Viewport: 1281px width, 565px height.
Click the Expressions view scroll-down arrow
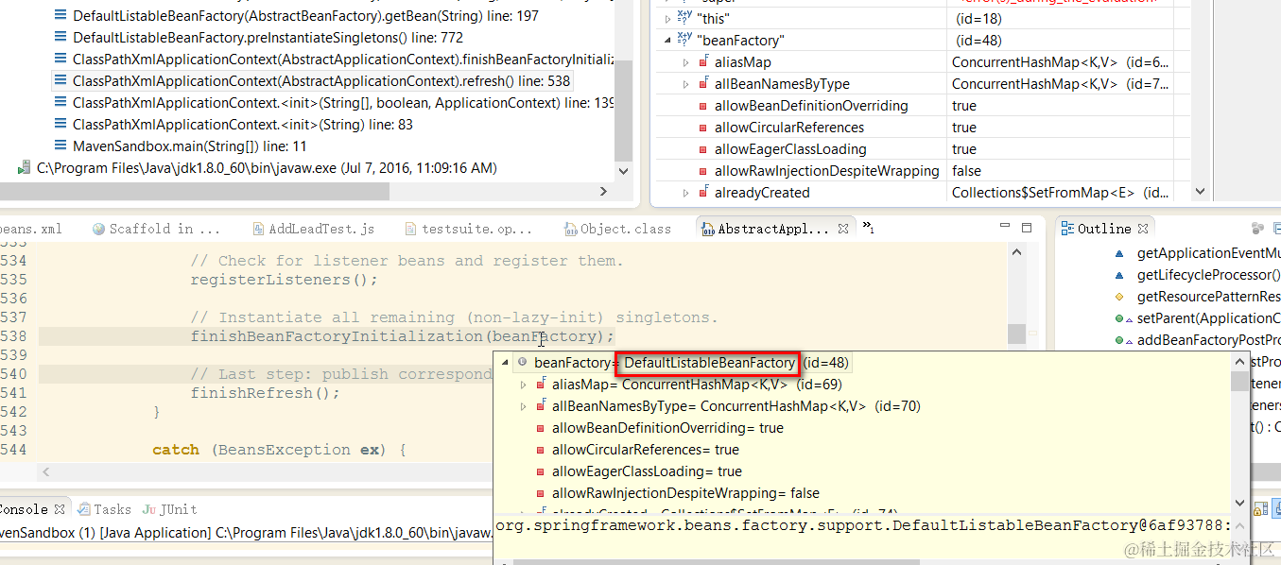(1200, 192)
